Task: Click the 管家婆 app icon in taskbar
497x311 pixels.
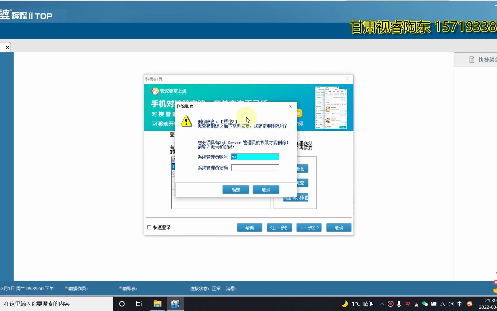Action: click(x=175, y=304)
